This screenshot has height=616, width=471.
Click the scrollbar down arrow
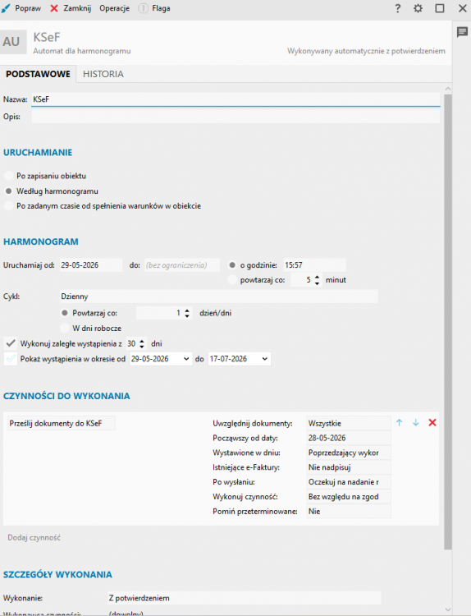448,610
